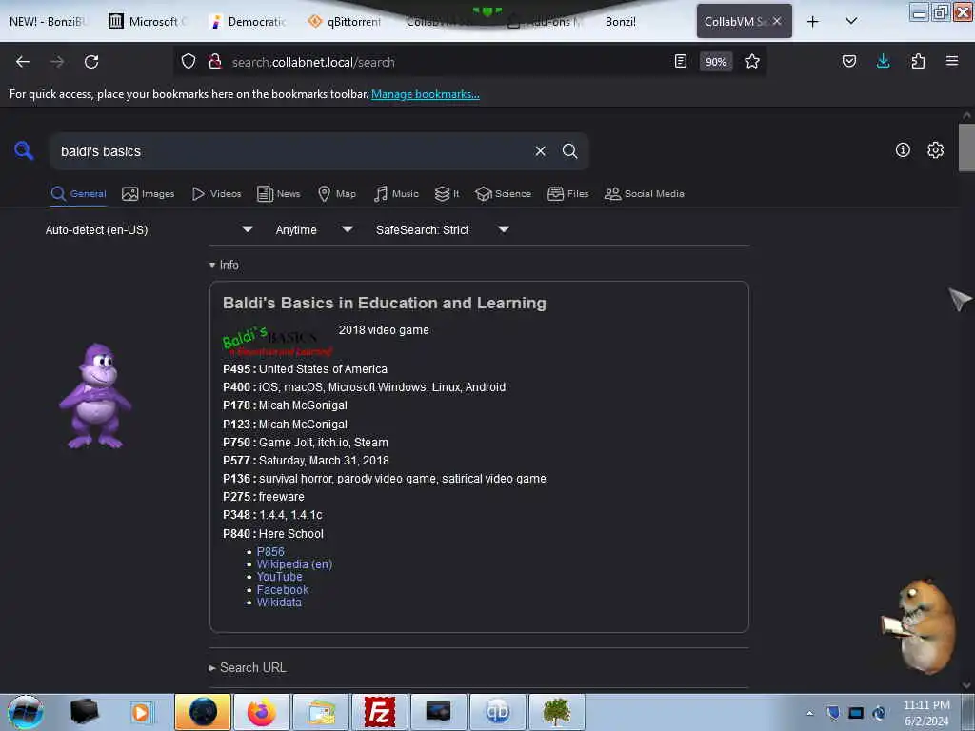List all tabs with chevron icon

tap(851, 22)
